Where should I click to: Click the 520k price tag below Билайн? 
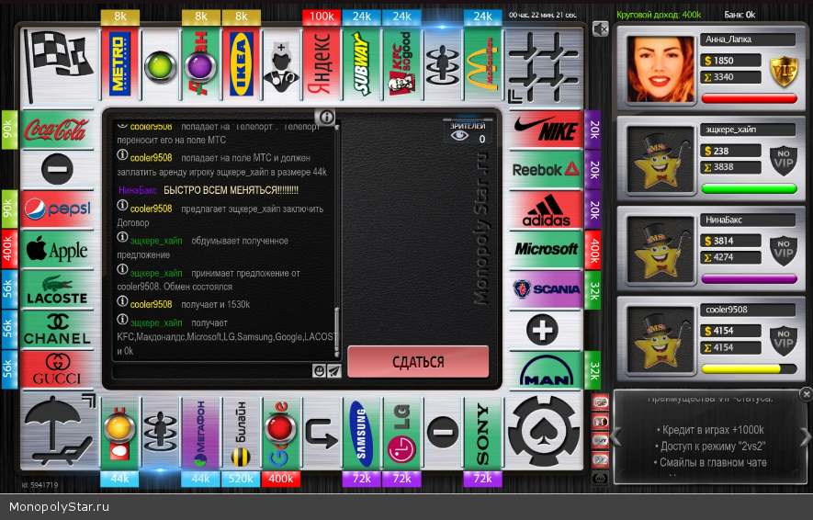coord(241,479)
